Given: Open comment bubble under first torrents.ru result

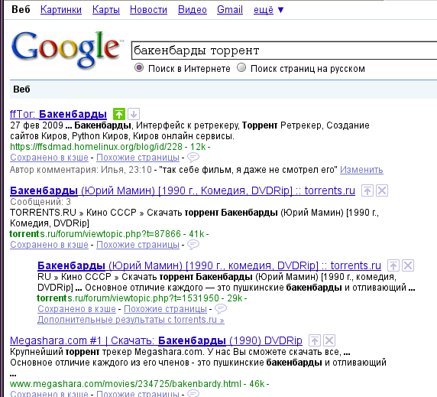Looking at the screenshot, I should [193, 245].
